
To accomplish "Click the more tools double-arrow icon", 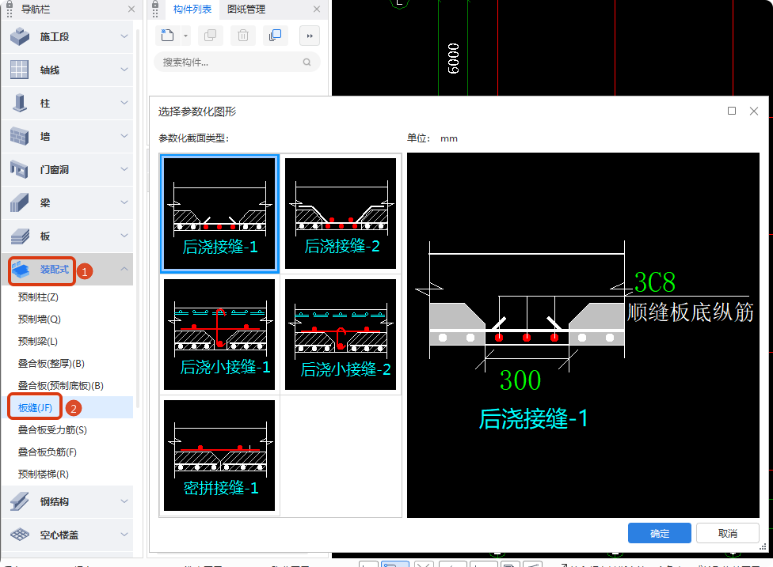I will click(310, 36).
